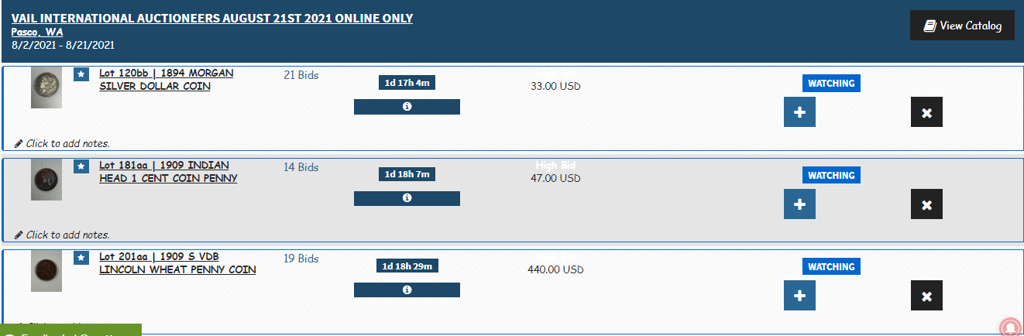Toggle WATCHING status on Lot 201aa
The width and height of the screenshot is (1024, 336).
(x=831, y=266)
